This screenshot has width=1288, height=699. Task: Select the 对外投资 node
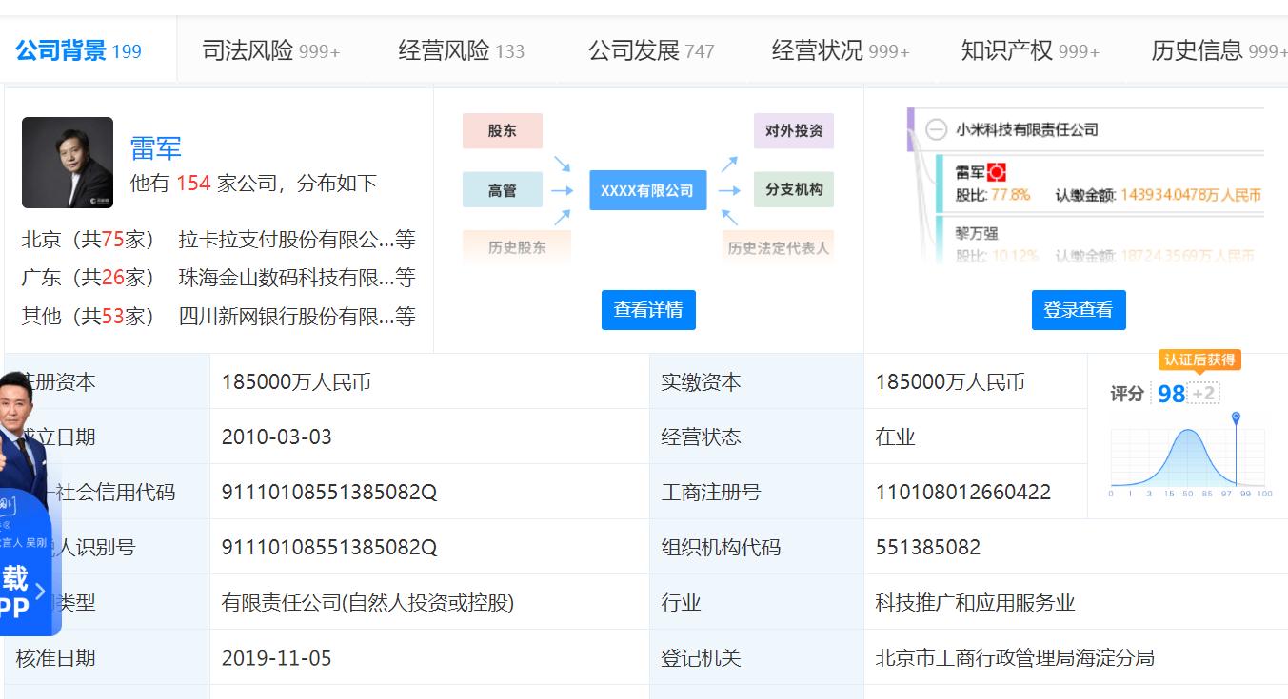(795, 130)
